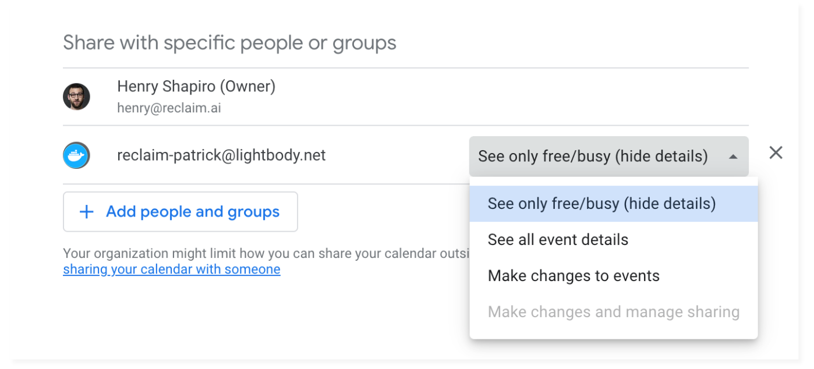The image size is (814, 369).
Task: Click the henry@reclaim.ai email text
Action: [x=169, y=108]
